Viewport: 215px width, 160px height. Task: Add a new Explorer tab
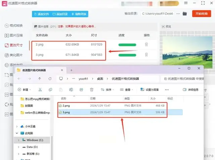[x=71, y=70]
